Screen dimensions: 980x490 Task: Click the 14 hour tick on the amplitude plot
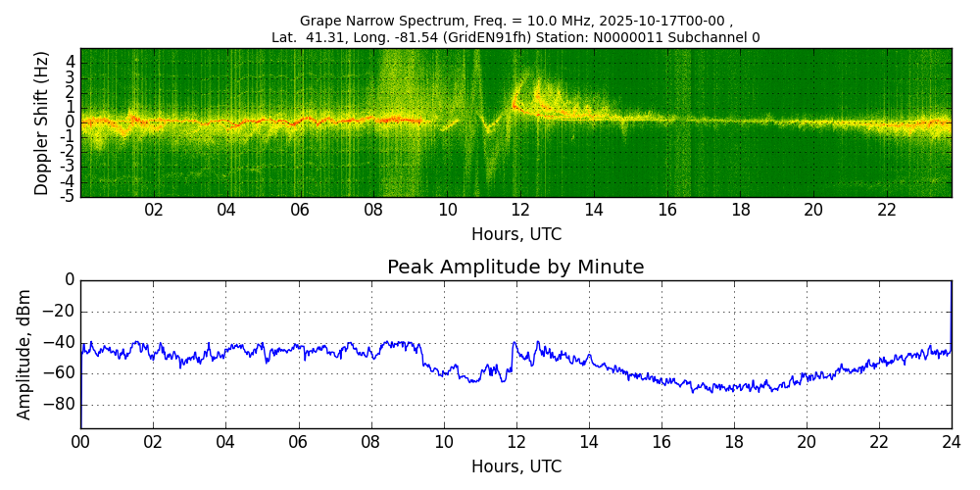tap(588, 442)
